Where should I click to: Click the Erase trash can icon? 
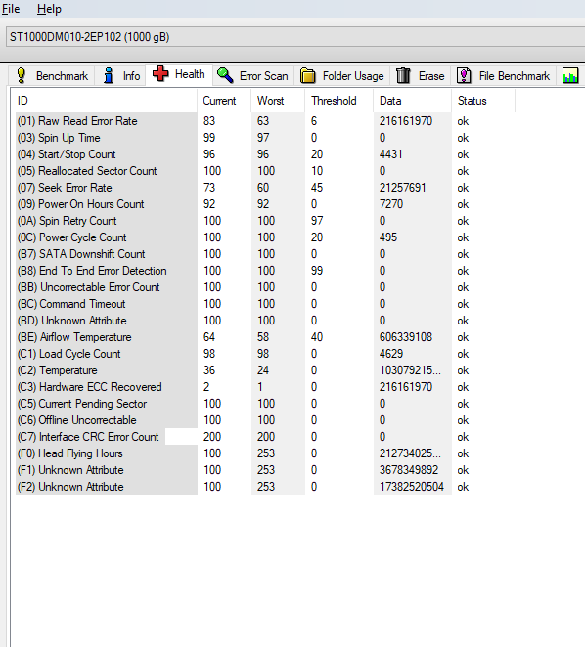pos(403,76)
